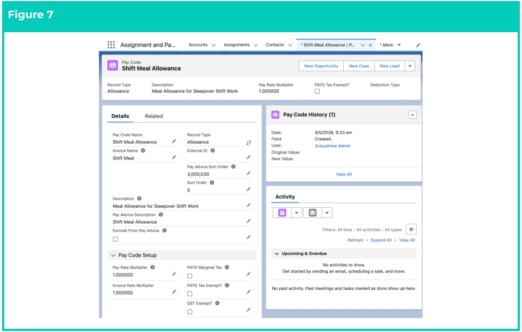This screenshot has width=522, height=332.
Task: Open the Contacts tab dropdown chevron
Action: click(290, 45)
